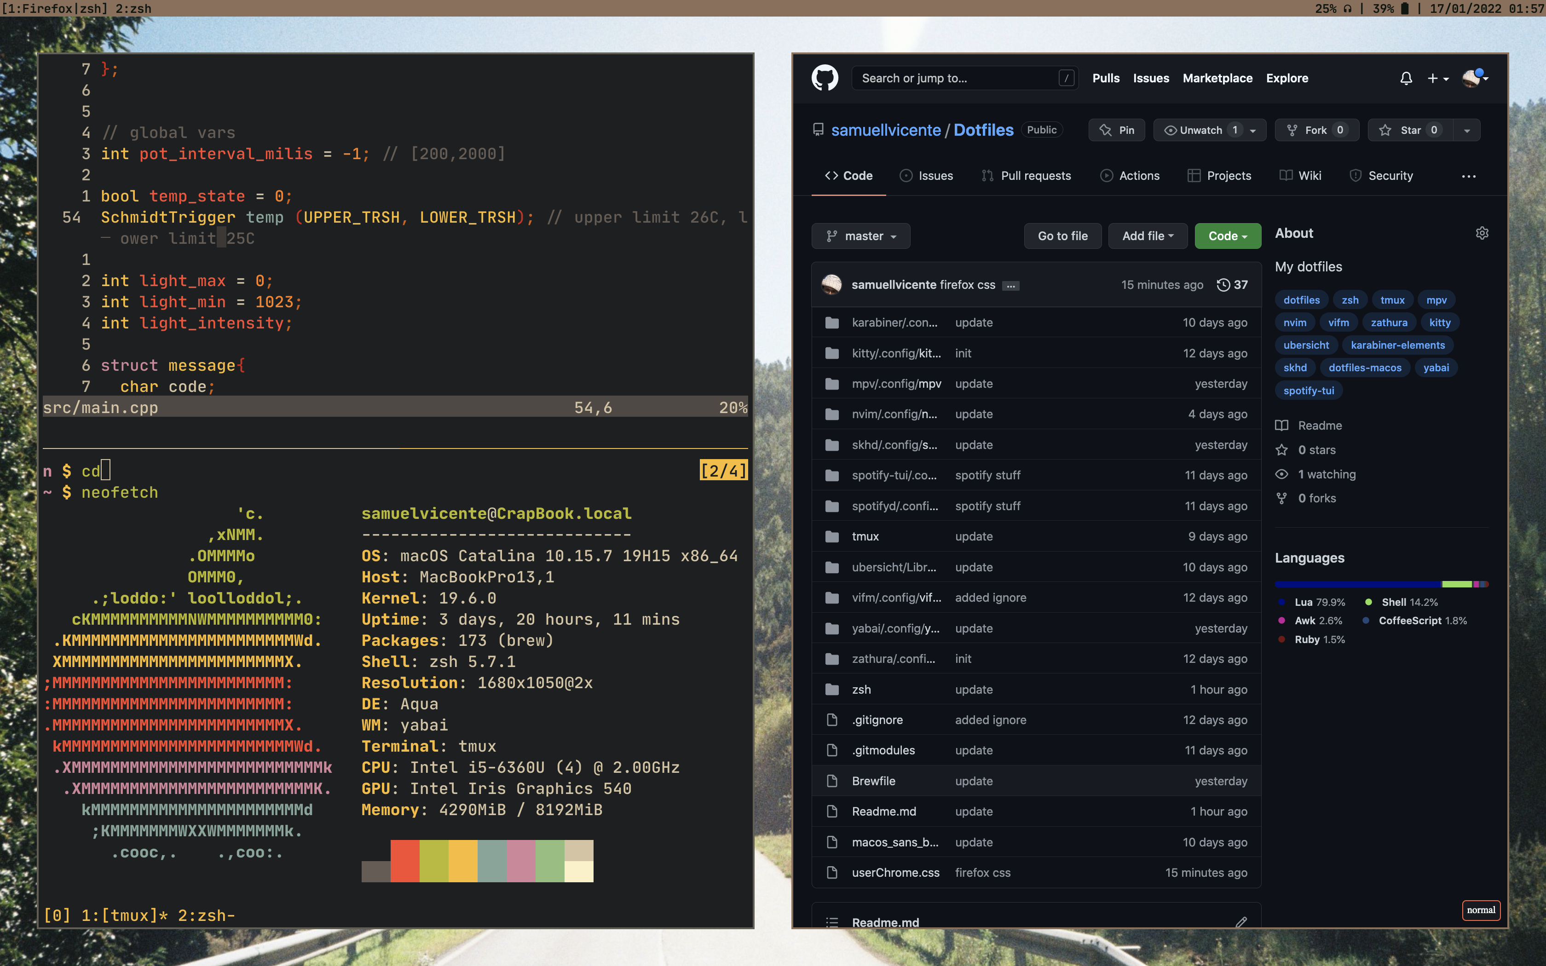Open the .gitmodules file icon
Screen dimensions: 1546x966
(832, 750)
